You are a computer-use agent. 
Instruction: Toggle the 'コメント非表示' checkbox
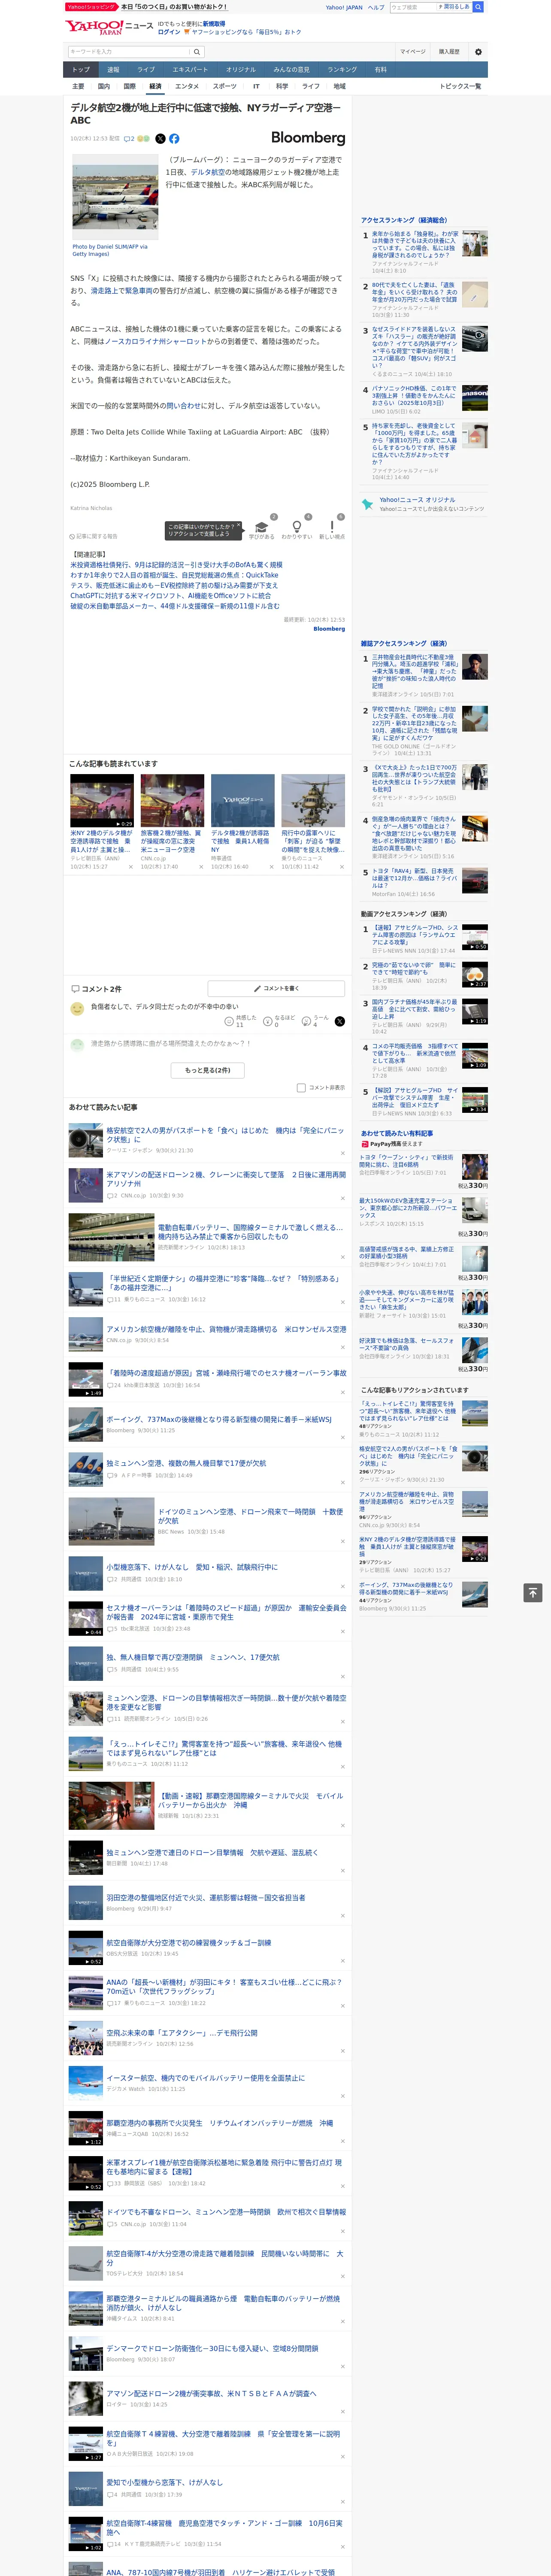[x=301, y=1087]
